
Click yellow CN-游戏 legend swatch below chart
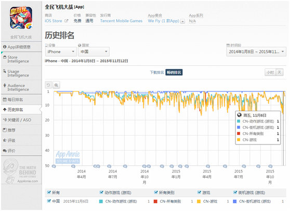(x=199, y=201)
